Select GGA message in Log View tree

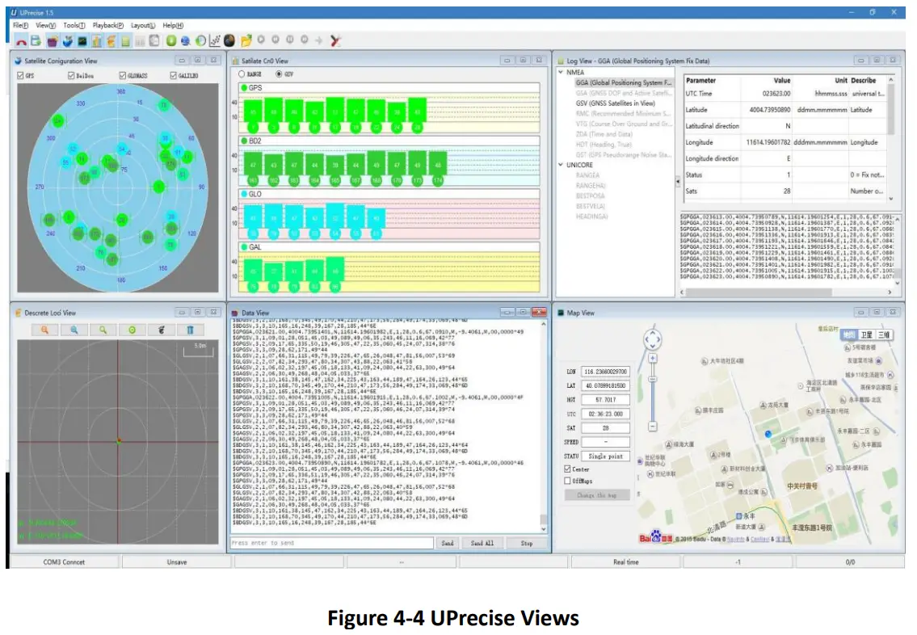[x=624, y=82]
